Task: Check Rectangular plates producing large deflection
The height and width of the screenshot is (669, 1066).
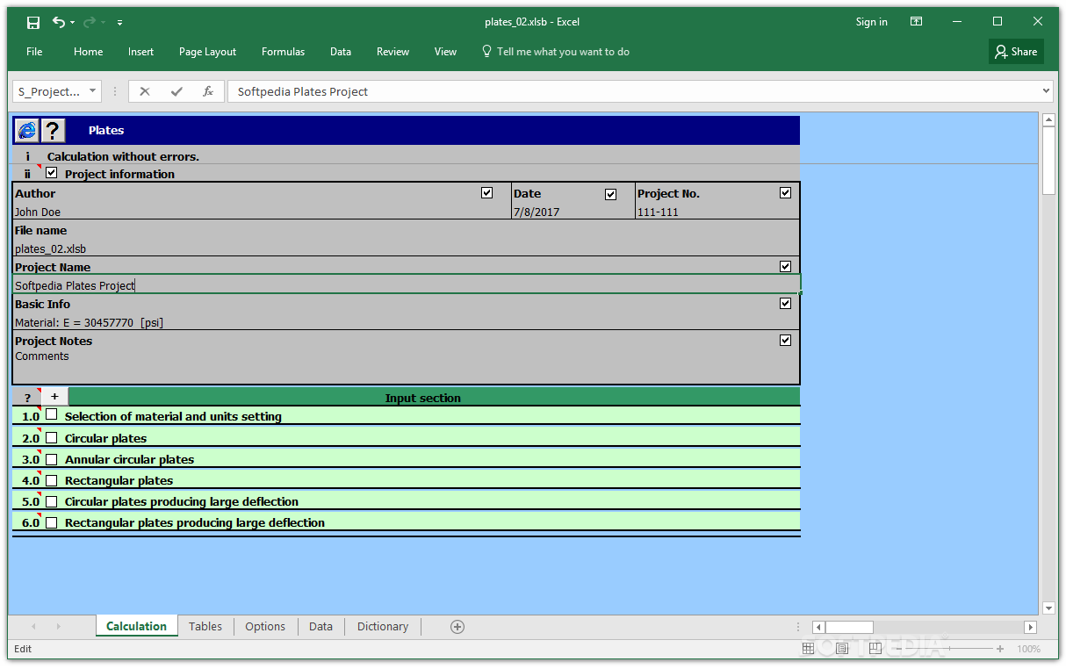Action: [x=52, y=522]
